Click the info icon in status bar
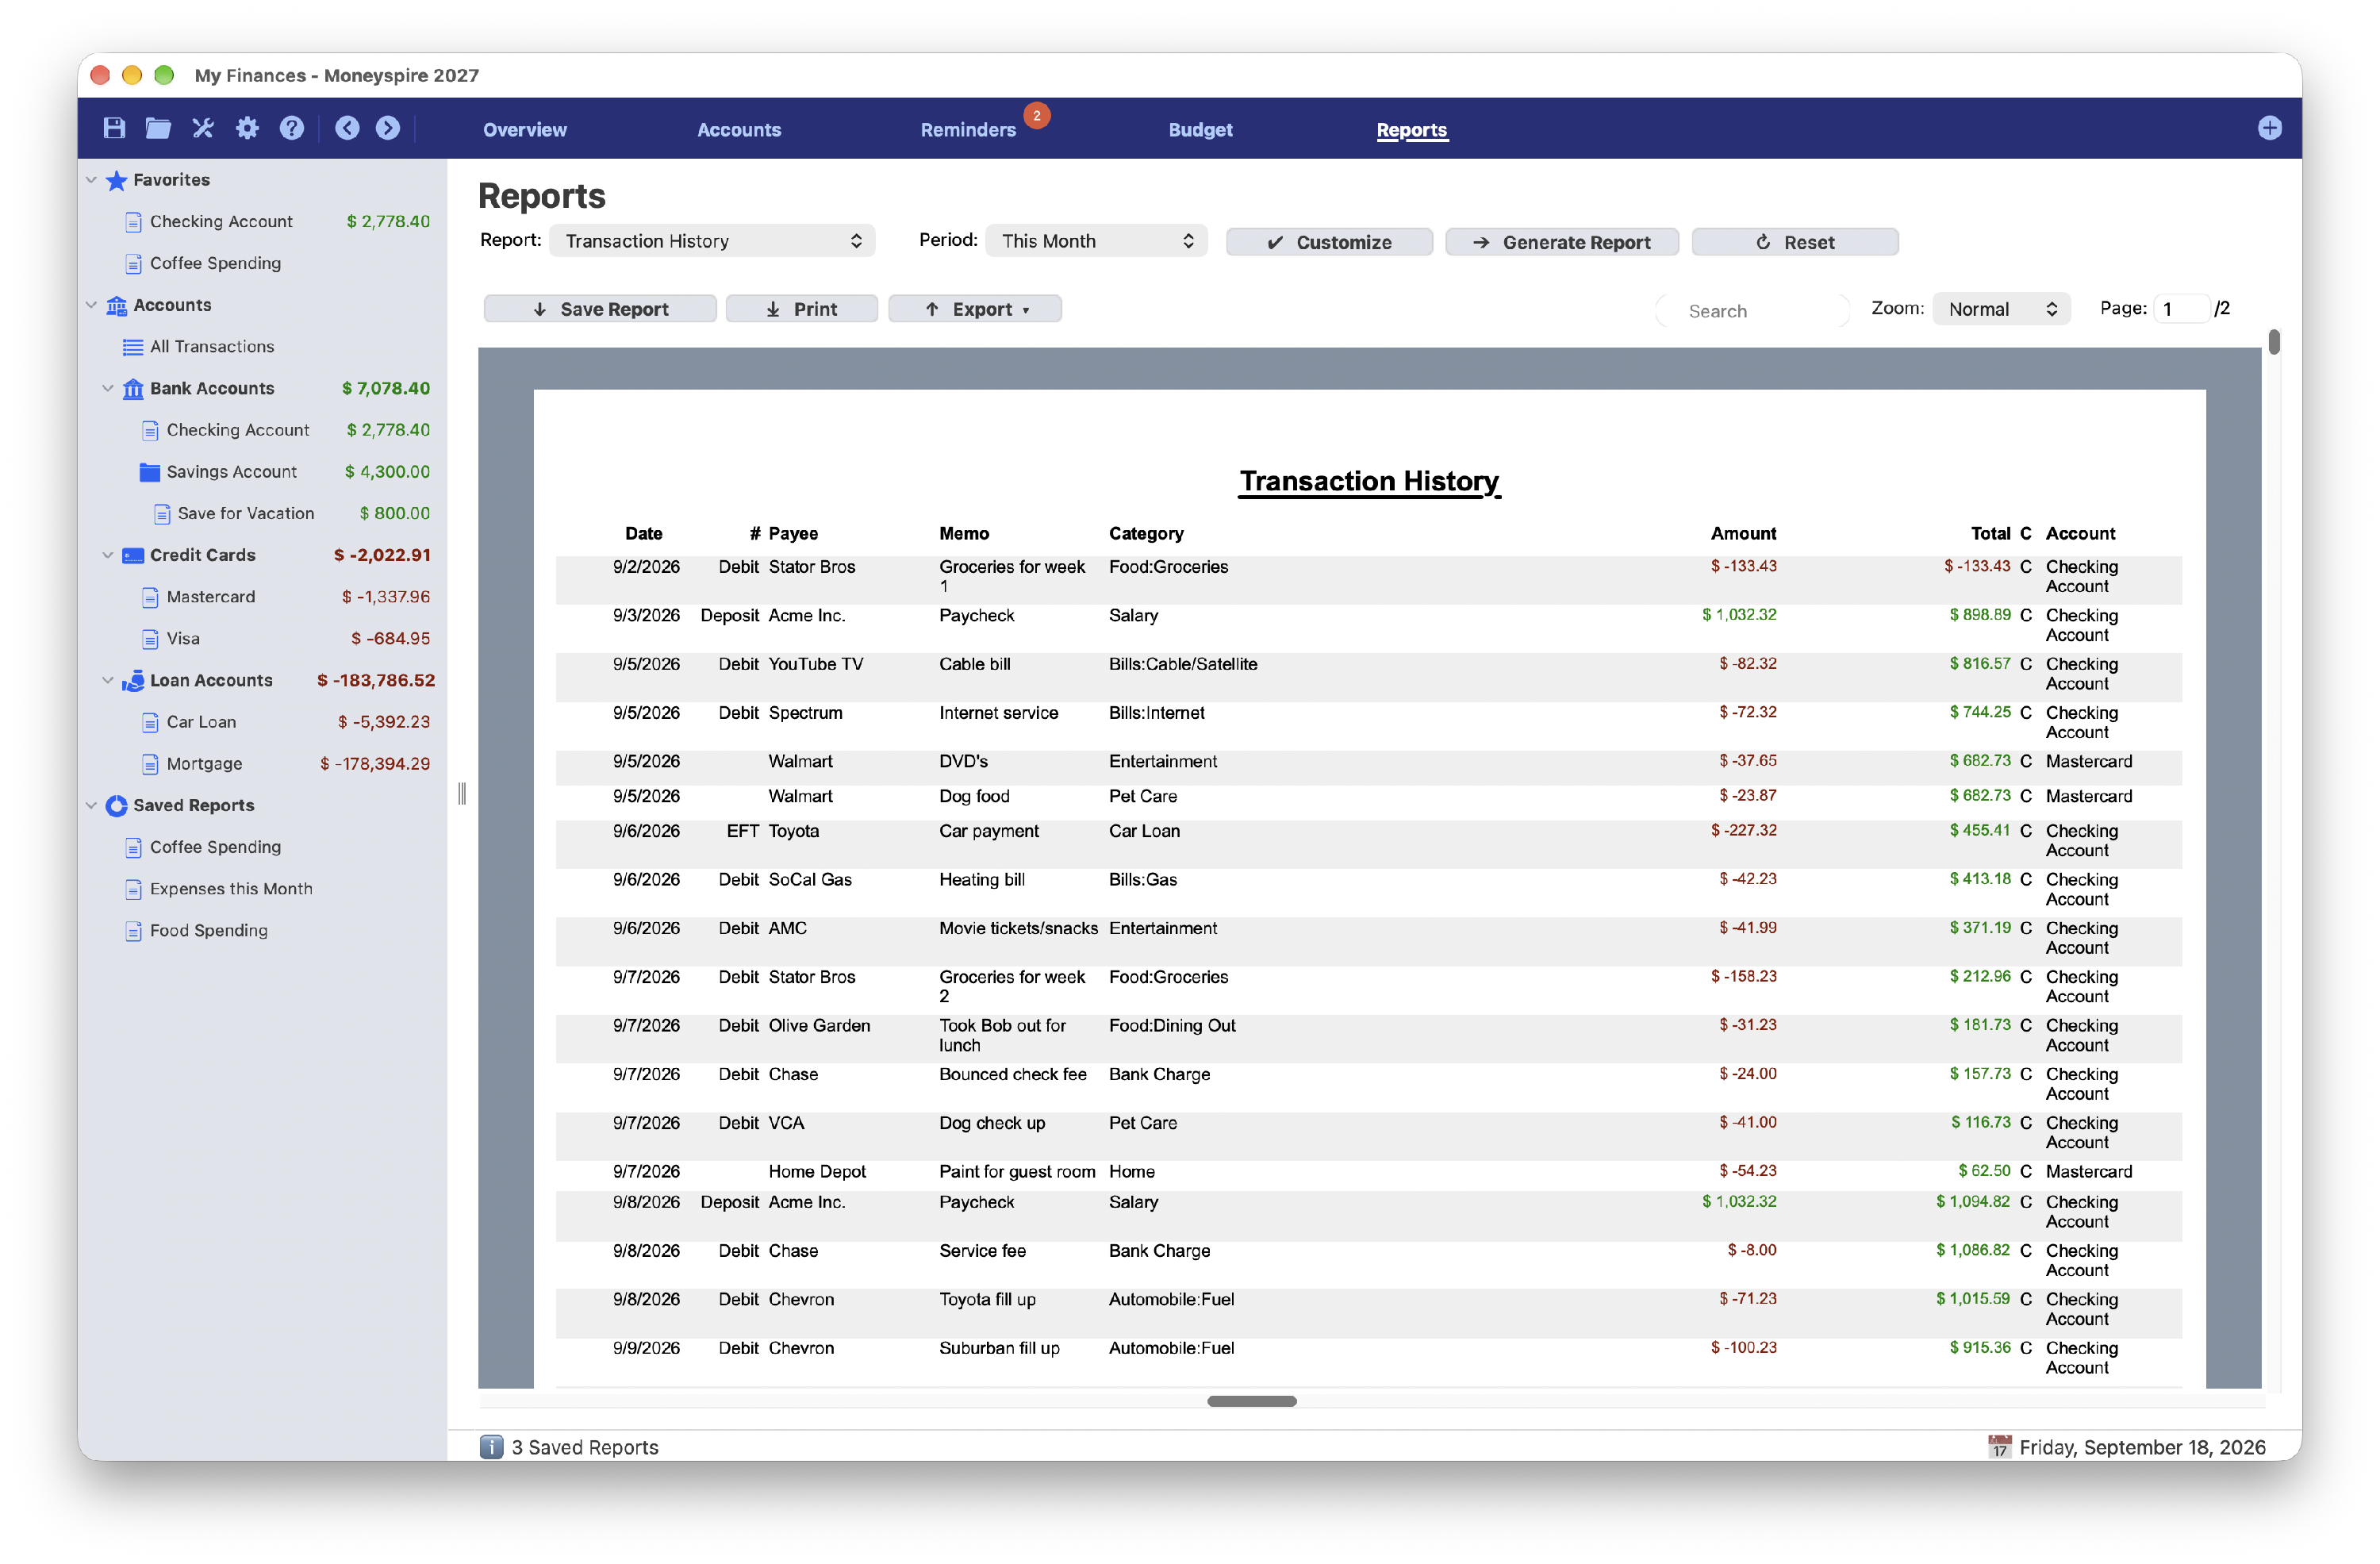This screenshot has height=1564, width=2380. 491,1447
